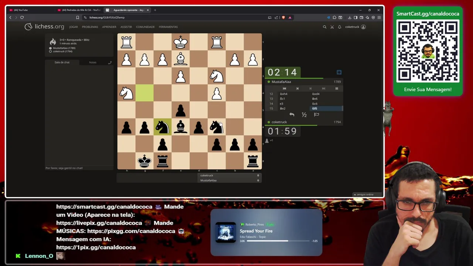The height and width of the screenshot is (266, 473).
Task: Select move 13 black ♗e6 in move list
Action: tap(325, 99)
